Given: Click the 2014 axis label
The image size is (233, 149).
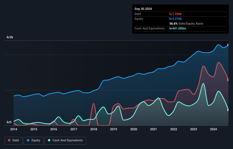Looking at the screenshot, I should click(14, 129).
